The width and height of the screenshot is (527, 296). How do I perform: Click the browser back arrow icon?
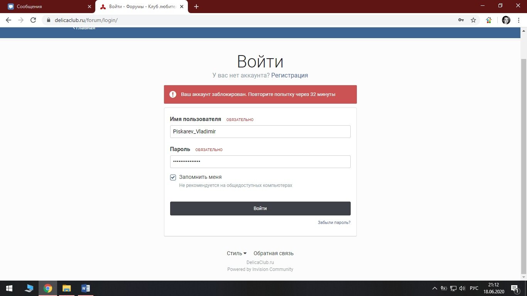click(x=8, y=20)
